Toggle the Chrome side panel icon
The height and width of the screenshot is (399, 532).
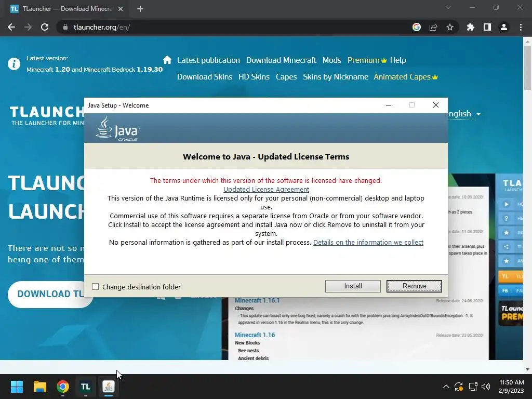pyautogui.click(x=487, y=27)
